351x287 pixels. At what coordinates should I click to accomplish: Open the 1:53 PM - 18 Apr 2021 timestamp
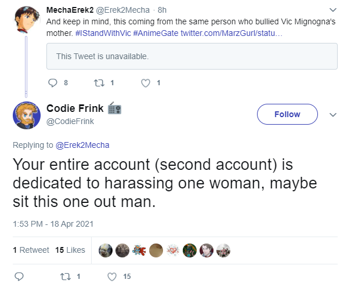click(53, 224)
